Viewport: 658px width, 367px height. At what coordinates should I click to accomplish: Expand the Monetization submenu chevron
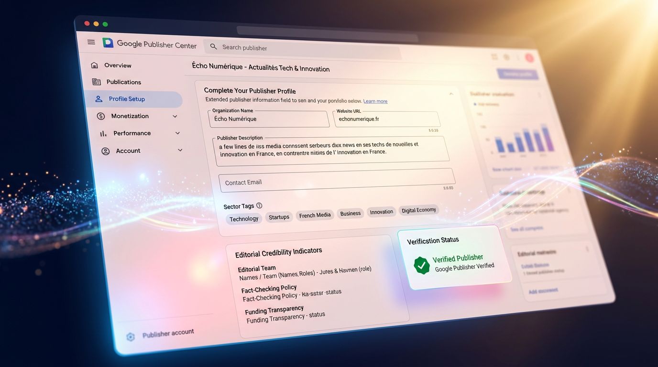click(x=175, y=116)
